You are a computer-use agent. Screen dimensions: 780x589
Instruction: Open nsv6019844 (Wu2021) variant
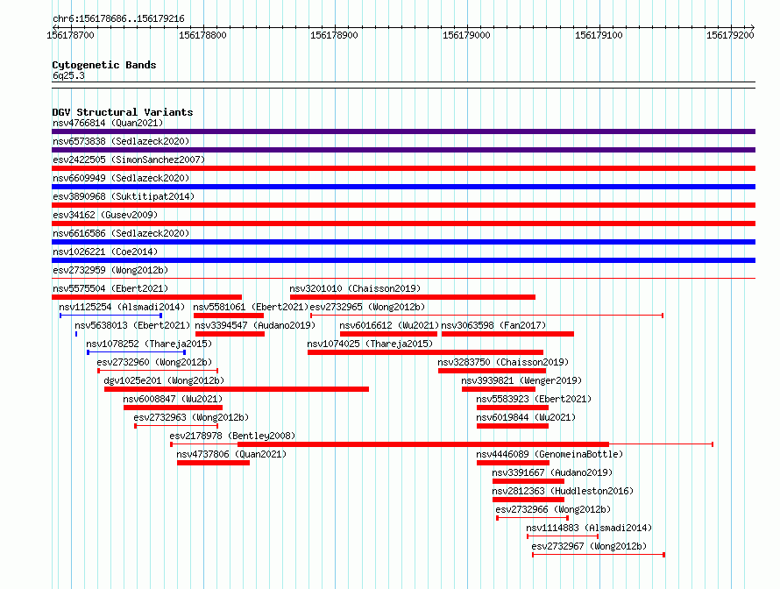click(x=526, y=417)
